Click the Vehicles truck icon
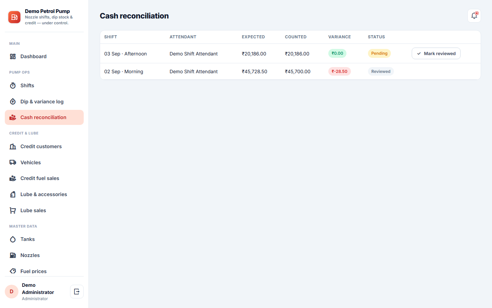This screenshot has width=492, height=308. coord(13,163)
